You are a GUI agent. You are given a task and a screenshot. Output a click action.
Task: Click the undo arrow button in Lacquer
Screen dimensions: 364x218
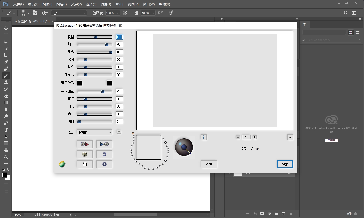[x=104, y=154]
